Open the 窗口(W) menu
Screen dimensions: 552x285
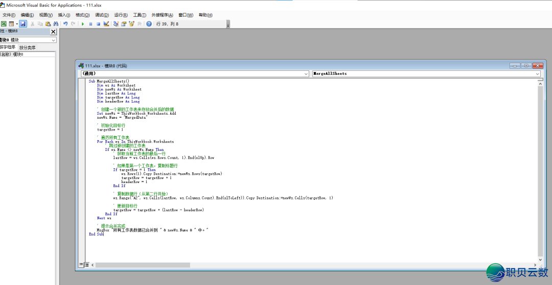[186, 15]
